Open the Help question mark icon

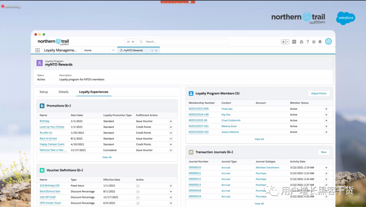click(x=308, y=42)
